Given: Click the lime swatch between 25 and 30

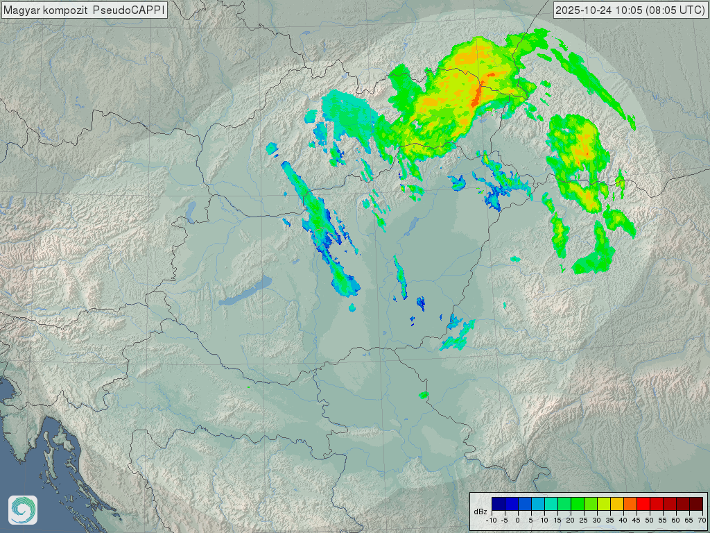Looking at the screenshot, I should 590,504.
